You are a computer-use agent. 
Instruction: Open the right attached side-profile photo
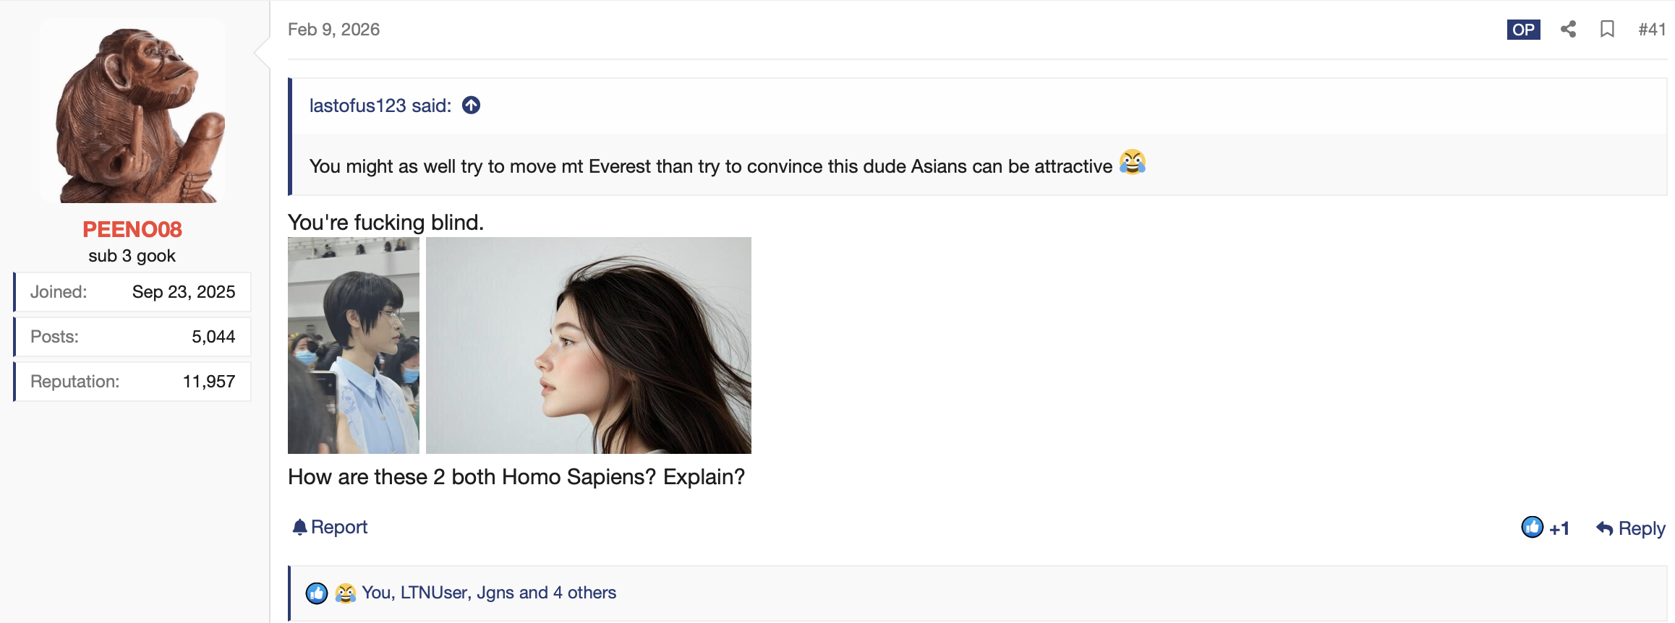click(x=588, y=345)
